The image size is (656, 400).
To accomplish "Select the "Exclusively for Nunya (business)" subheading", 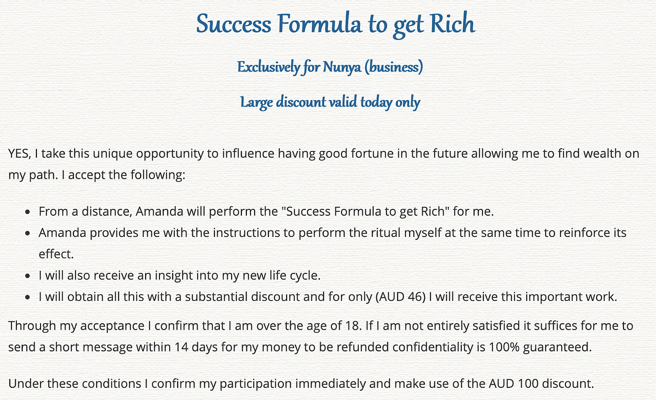I will point(330,67).
